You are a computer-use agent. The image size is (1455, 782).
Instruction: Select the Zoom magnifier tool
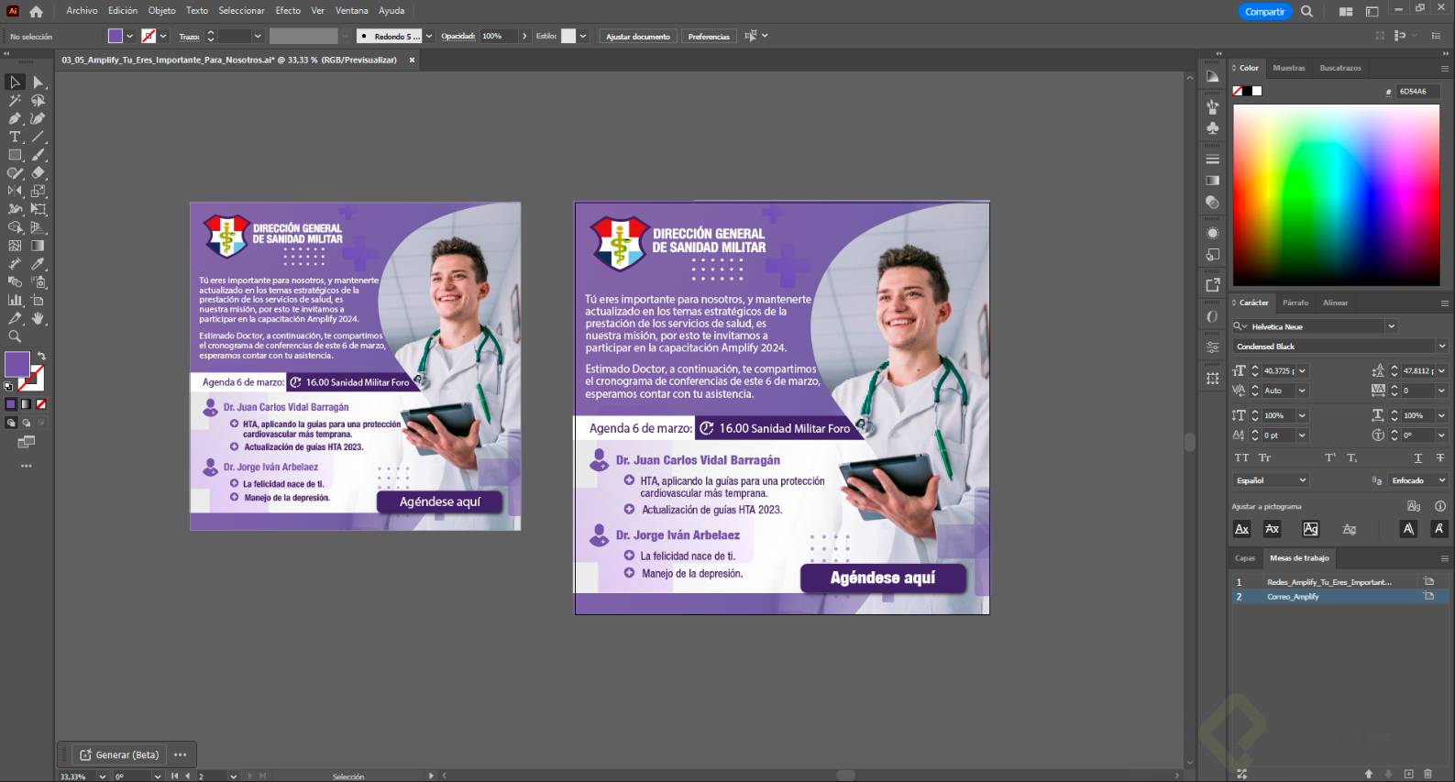click(x=15, y=336)
